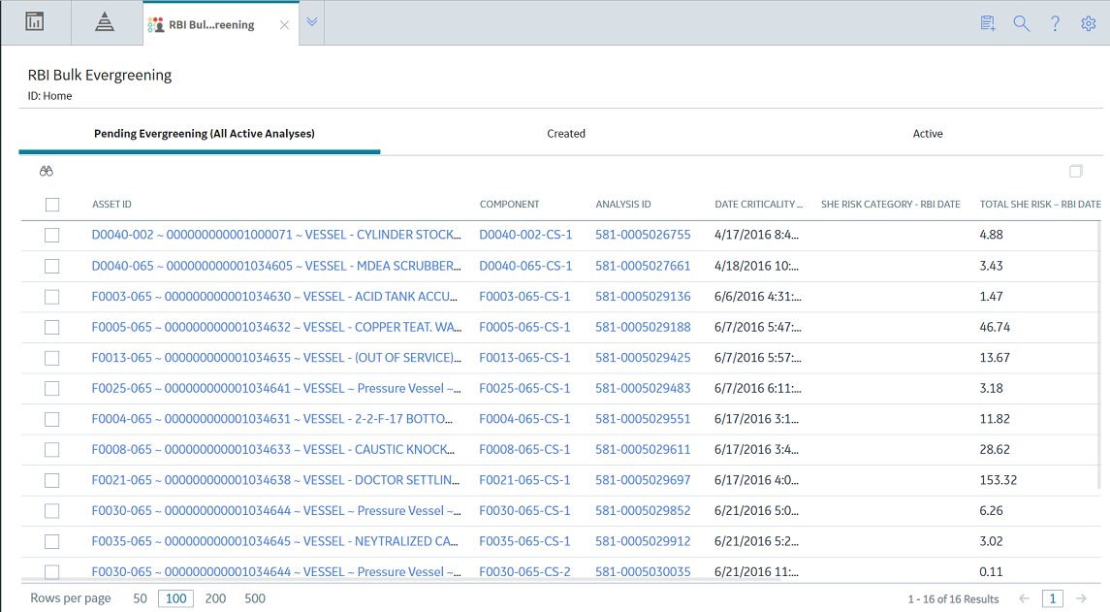Click the DATE CRITICALITY column header
Image resolution: width=1110 pixels, height=612 pixels.
[x=759, y=204]
